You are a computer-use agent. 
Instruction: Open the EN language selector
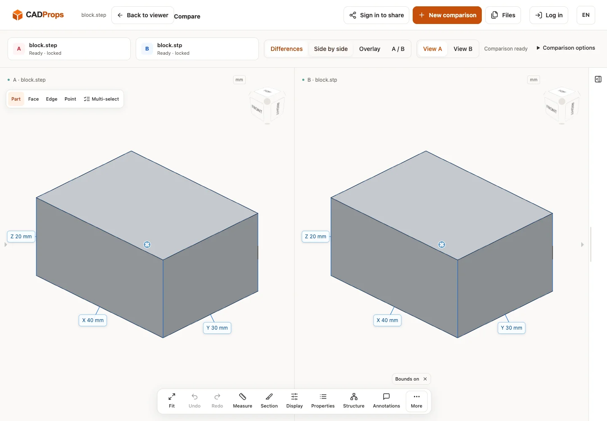click(x=586, y=15)
